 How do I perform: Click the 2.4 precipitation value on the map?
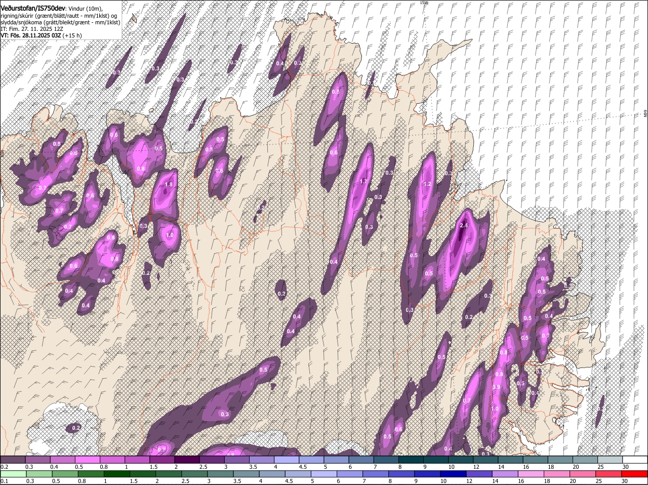(x=464, y=225)
